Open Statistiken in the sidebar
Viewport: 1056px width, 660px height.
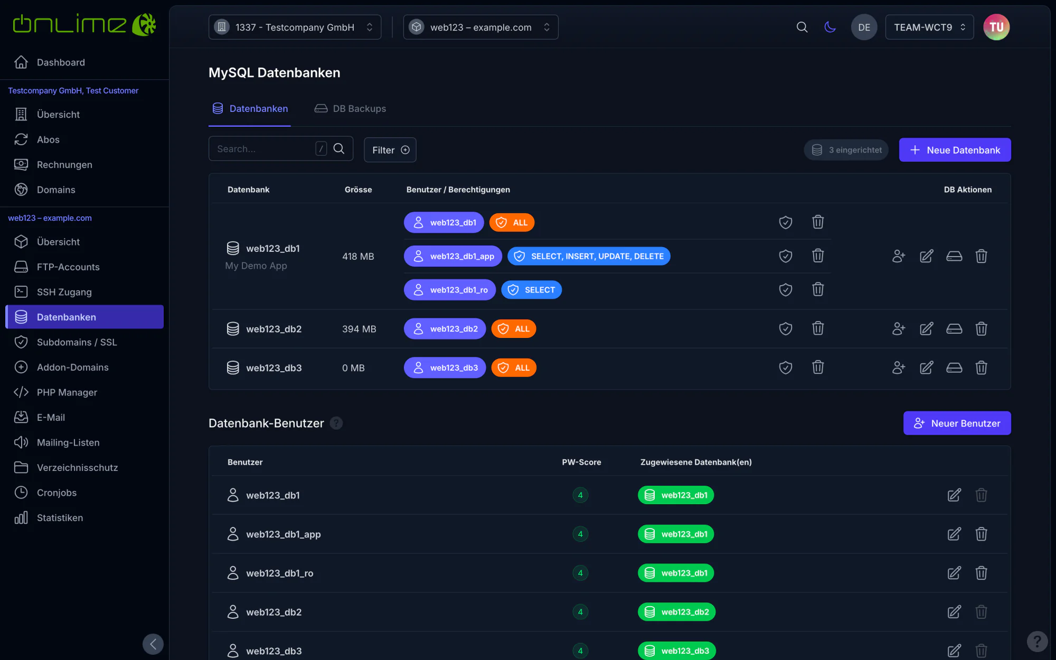pos(84,518)
